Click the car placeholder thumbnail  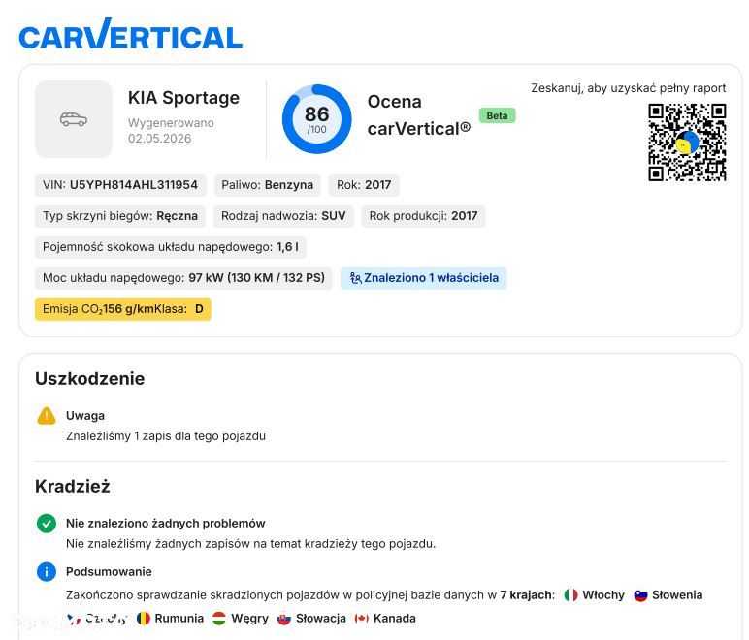pos(74,119)
